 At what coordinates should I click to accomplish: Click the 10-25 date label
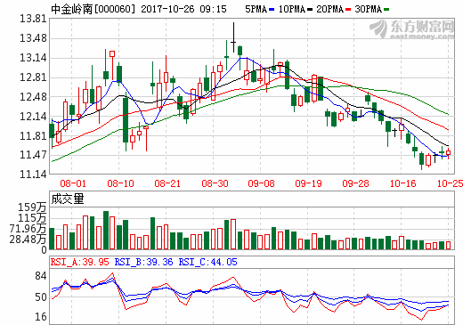(x=450, y=183)
